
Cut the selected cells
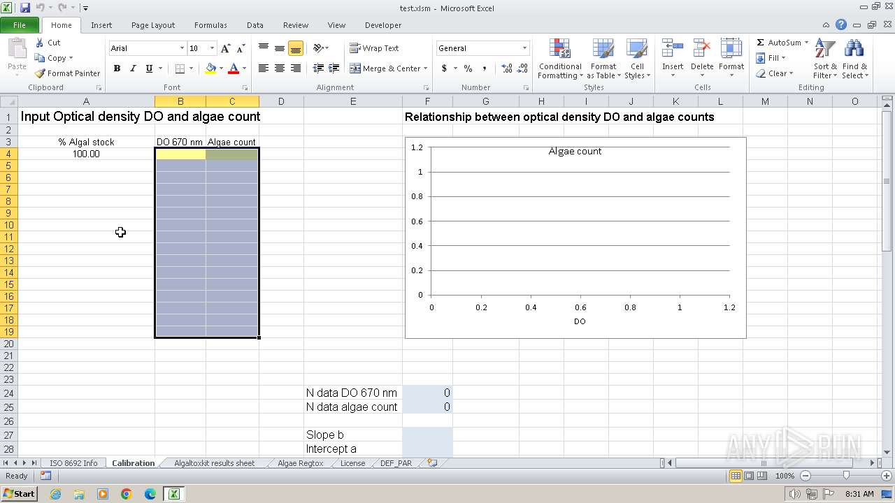tap(48, 43)
